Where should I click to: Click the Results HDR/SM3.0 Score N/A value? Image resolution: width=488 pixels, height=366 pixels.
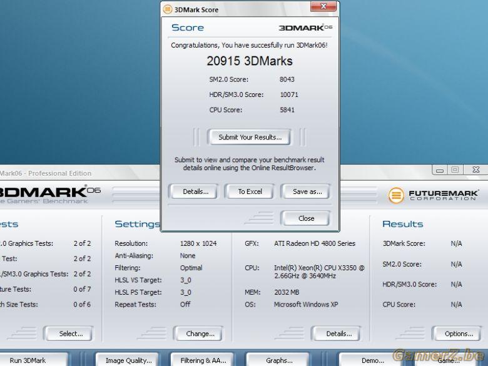[456, 284]
